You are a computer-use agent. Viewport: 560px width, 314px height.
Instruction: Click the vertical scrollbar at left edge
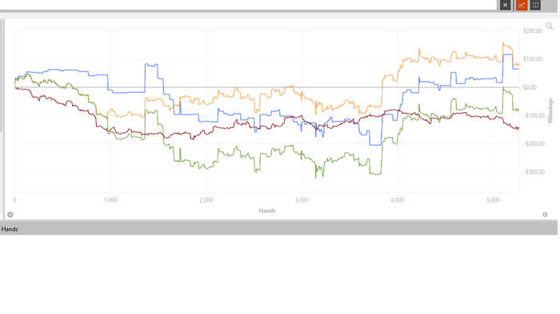pos(2,75)
